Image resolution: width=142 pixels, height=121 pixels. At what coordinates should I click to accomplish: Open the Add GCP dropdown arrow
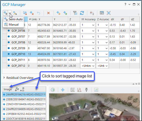coord(10,13)
